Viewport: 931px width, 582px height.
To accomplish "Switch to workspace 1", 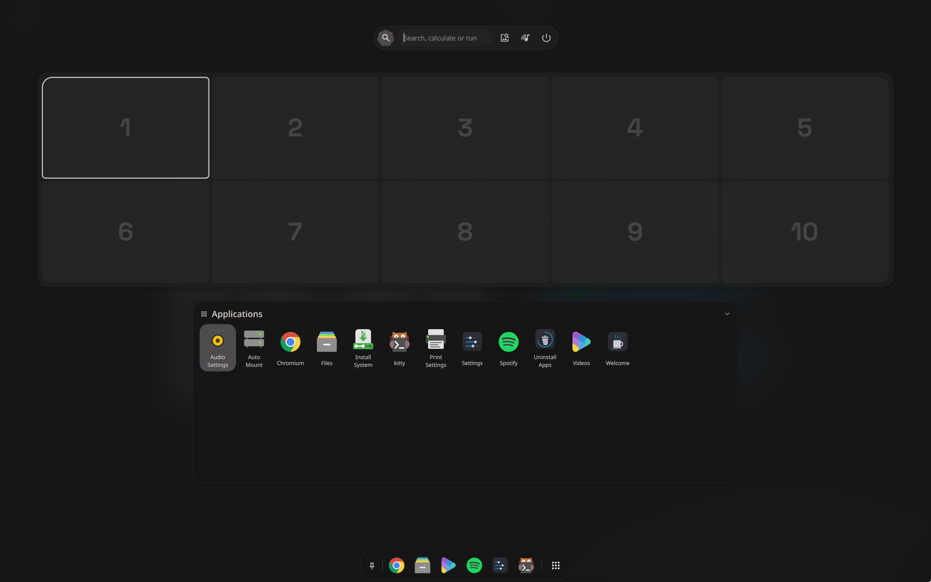I will [x=125, y=127].
